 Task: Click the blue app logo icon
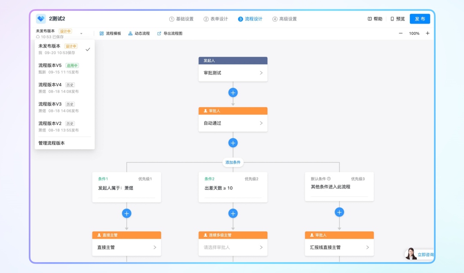point(41,19)
